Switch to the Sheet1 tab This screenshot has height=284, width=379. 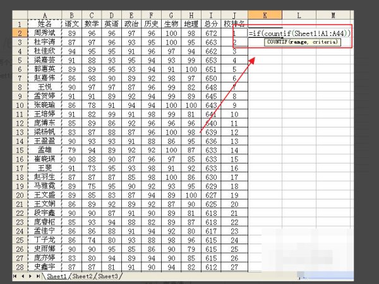click(x=57, y=276)
